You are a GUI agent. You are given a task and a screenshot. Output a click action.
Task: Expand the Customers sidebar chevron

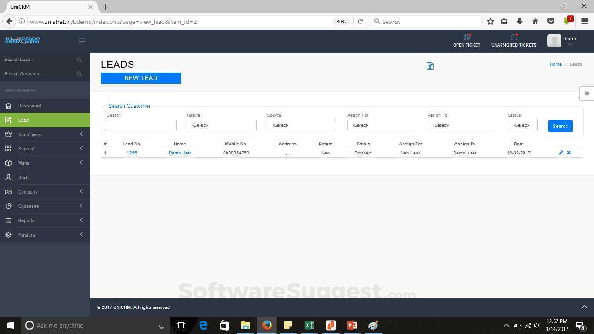[x=81, y=134]
